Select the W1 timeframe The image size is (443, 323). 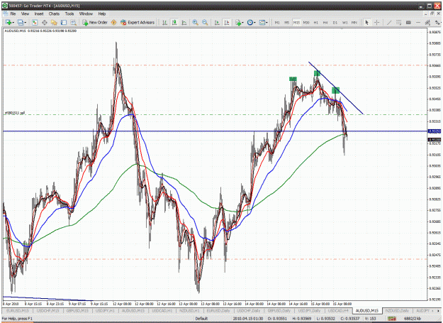(344, 22)
